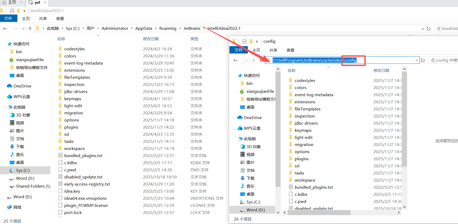
Task: Switch to ysf tab at top
Action: [37, 3]
